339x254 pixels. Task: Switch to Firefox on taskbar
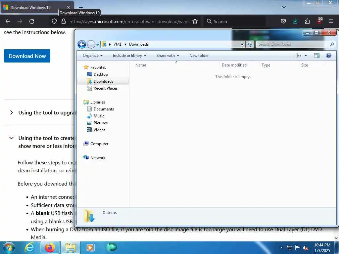[50, 247]
